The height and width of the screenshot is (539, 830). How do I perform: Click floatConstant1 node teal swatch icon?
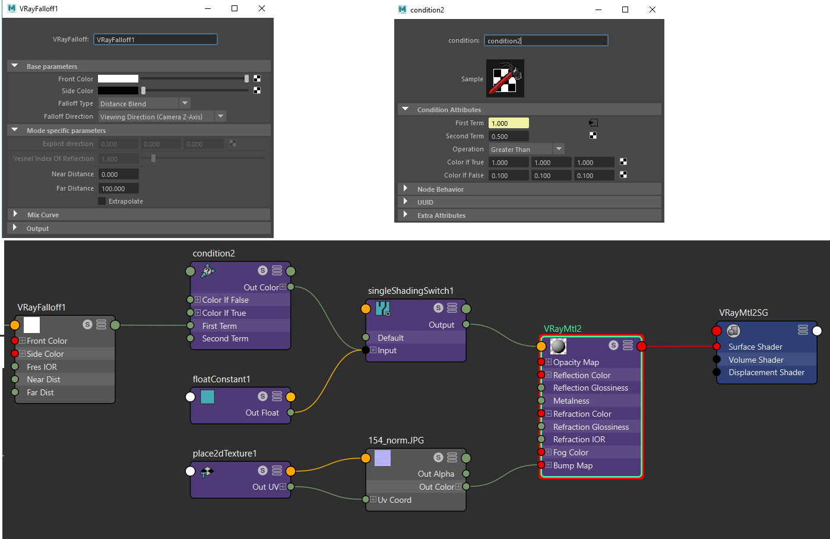207,397
